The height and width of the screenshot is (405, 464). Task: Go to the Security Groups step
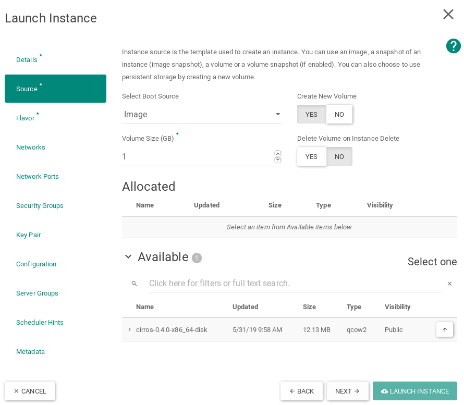pos(40,205)
